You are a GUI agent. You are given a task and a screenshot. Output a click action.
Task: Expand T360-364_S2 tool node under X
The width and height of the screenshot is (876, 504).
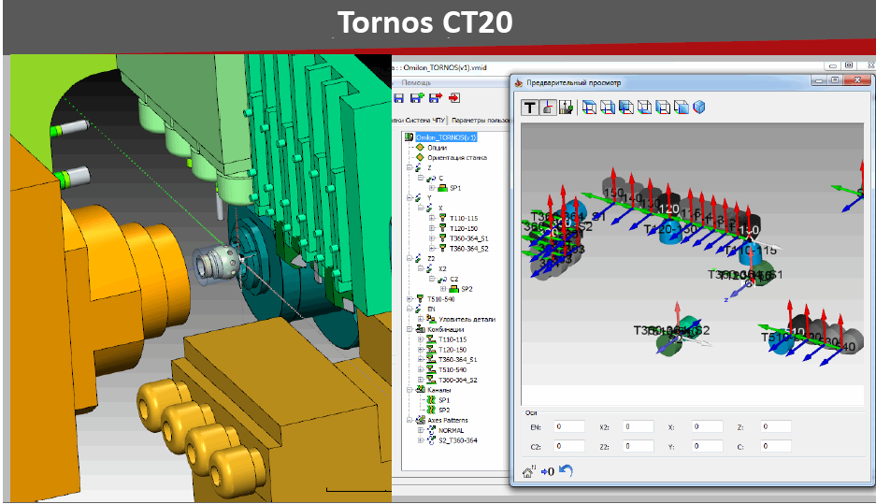click(432, 249)
